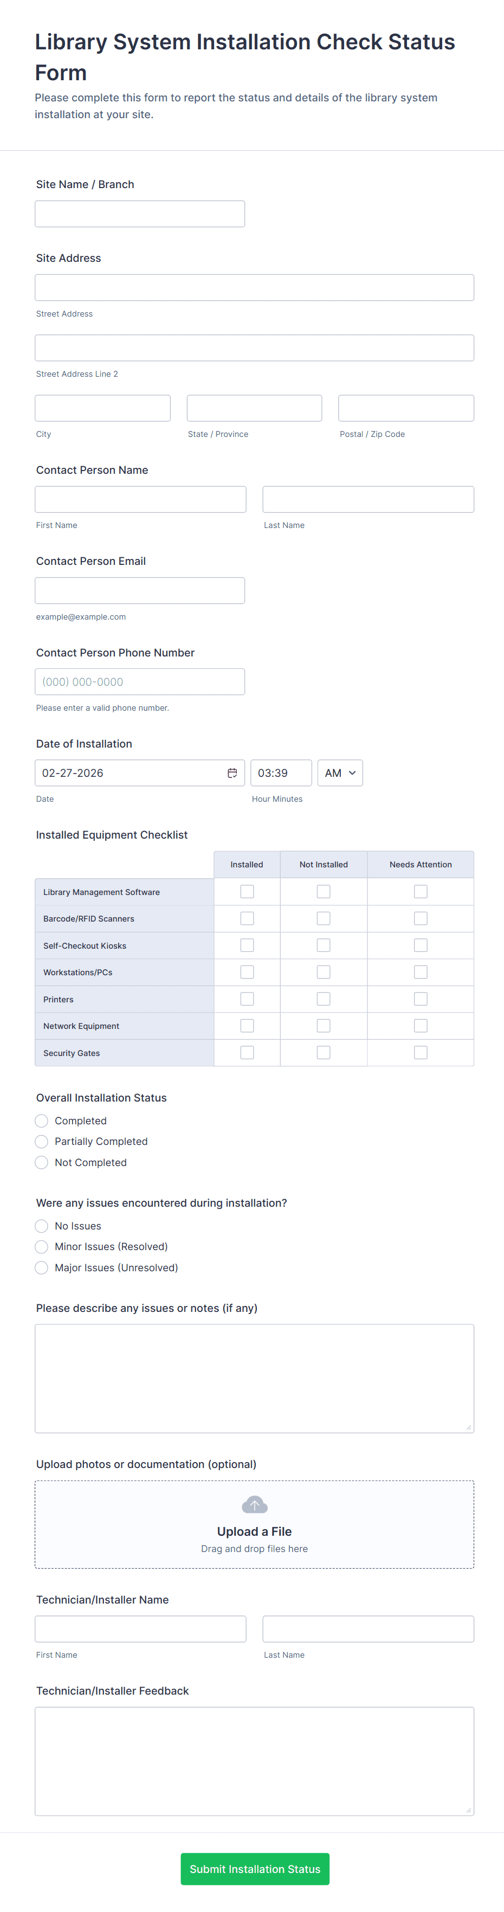504x1912 pixels.
Task: Focus the Contact Person Email field
Action: 139,591
